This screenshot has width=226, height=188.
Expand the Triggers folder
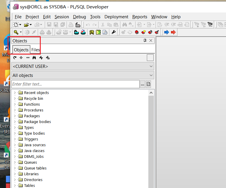point(15,139)
